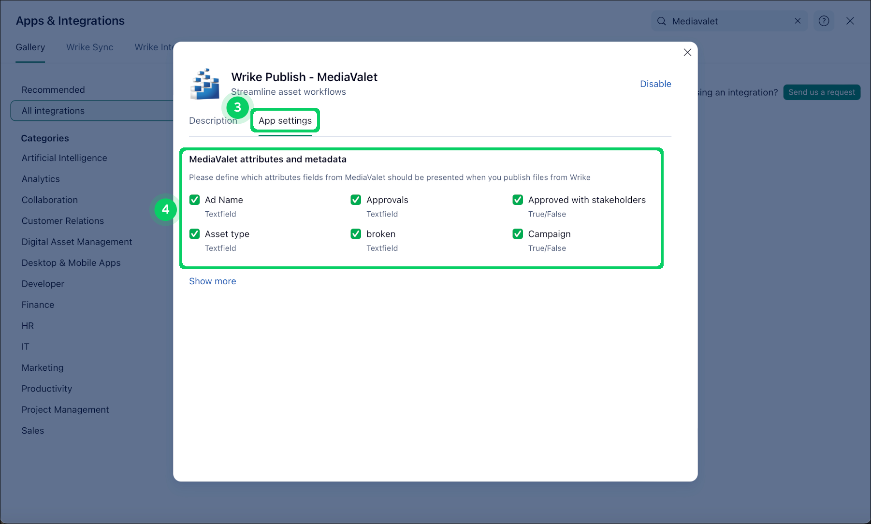Click the Apps & Integrations heading
The image size is (871, 524).
pos(70,21)
